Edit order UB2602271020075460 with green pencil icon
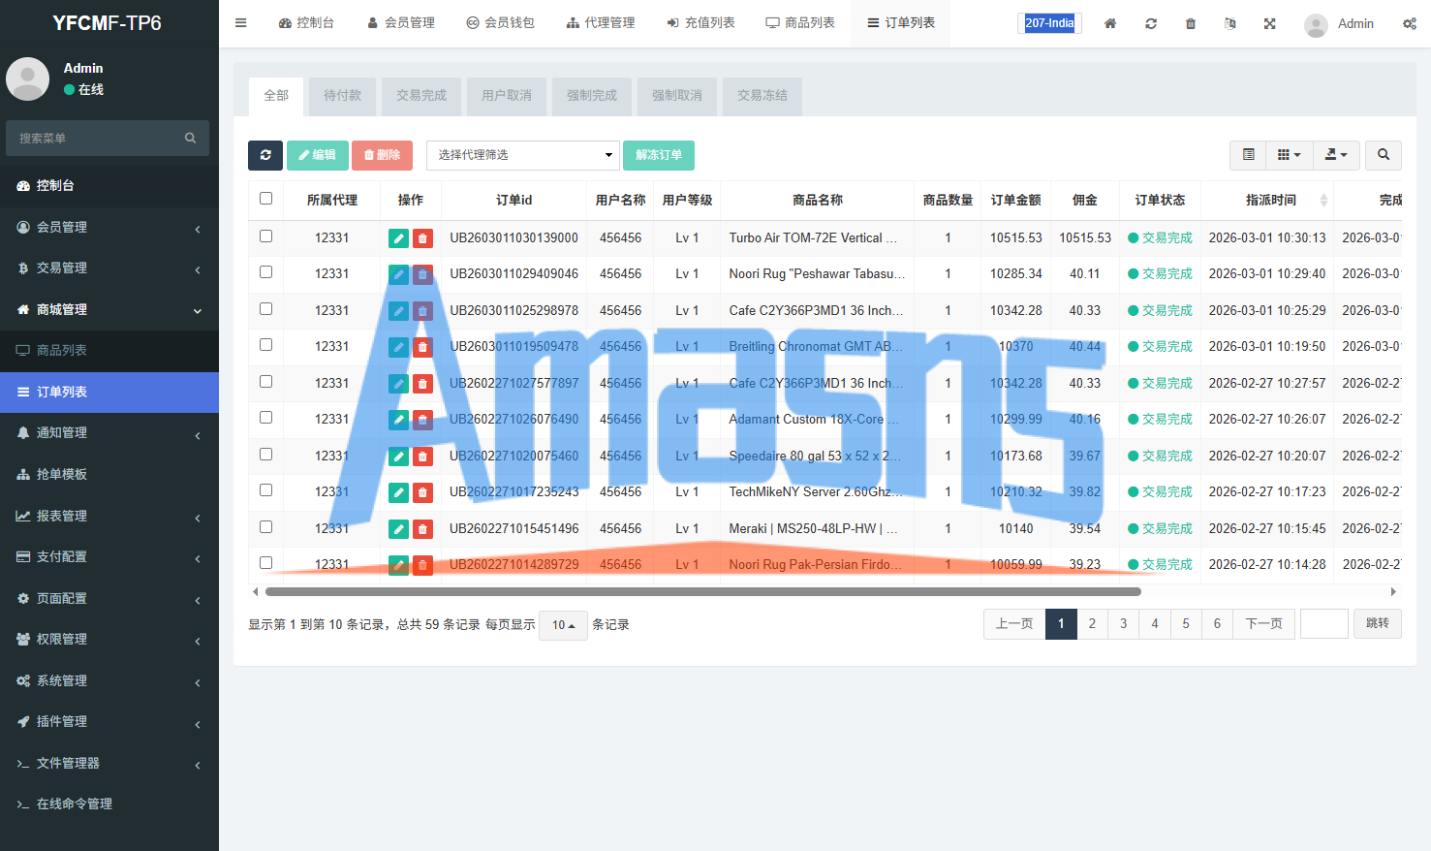 pos(398,457)
